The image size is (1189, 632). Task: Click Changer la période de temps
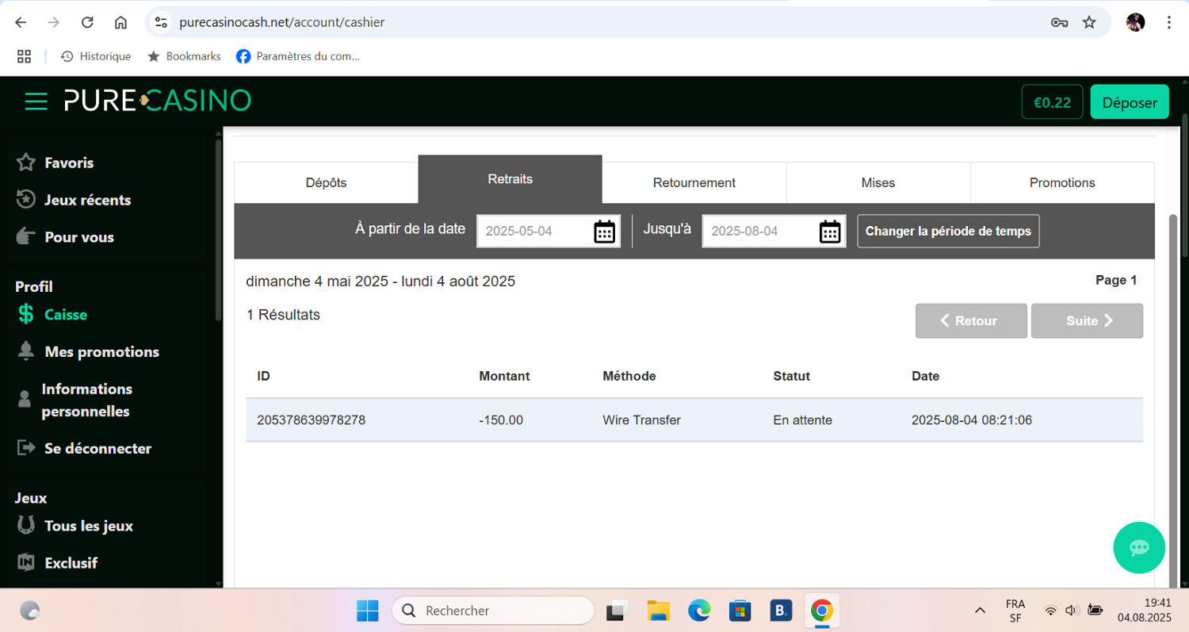948,232
